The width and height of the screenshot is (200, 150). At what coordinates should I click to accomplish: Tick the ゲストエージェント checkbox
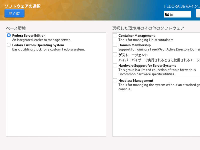pyautogui.click(x=115, y=54)
